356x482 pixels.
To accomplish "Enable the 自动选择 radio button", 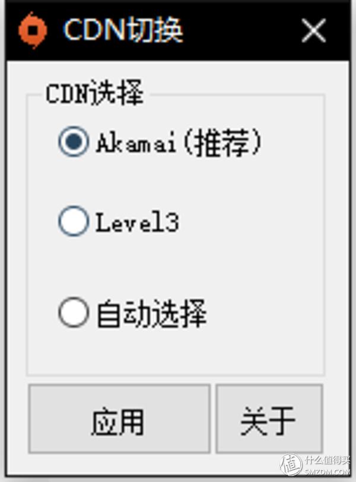I will pos(73,312).
